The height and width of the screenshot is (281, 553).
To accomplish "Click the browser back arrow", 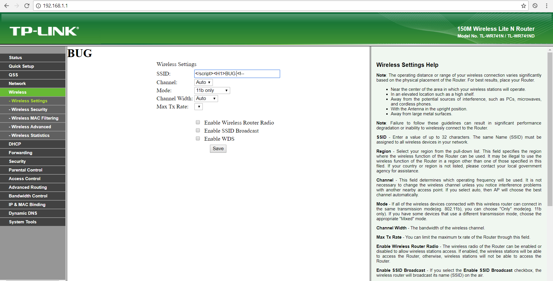I will tap(7, 6).
